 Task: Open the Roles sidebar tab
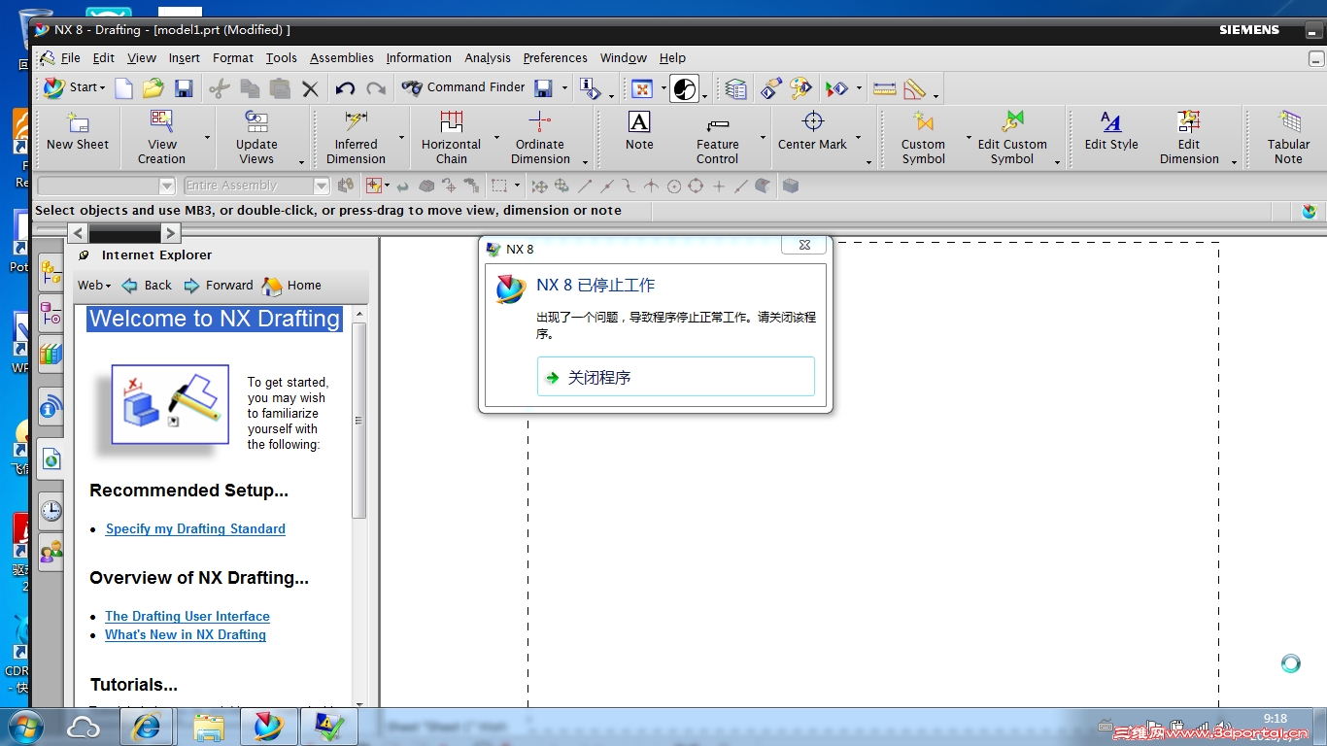[x=51, y=552]
